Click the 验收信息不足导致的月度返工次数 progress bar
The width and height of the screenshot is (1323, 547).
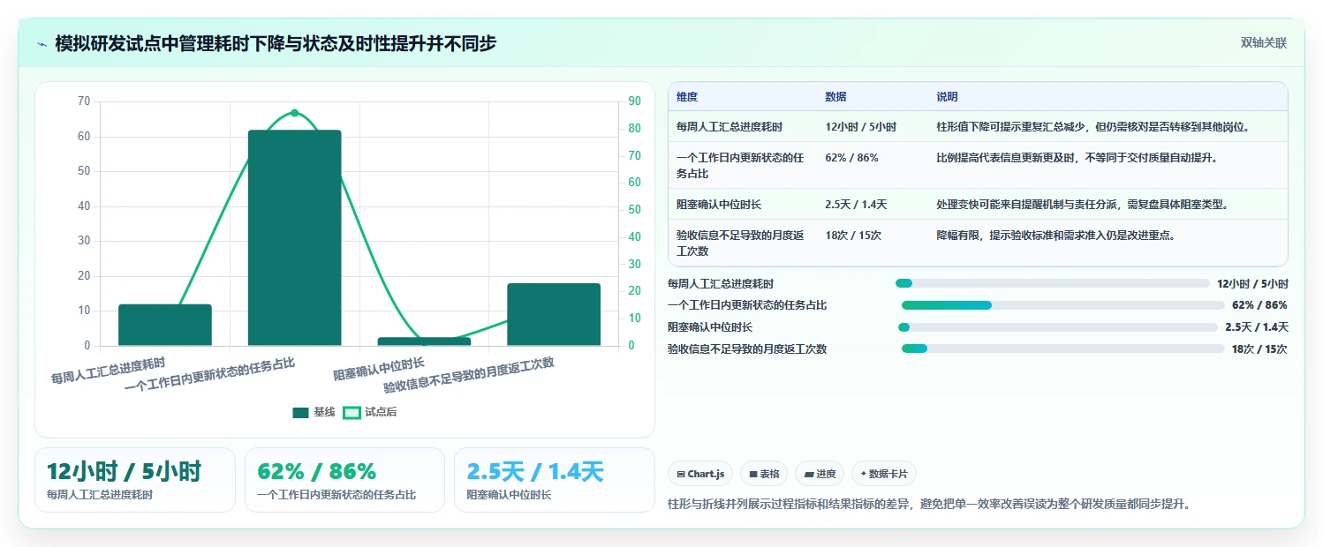tap(1062, 348)
